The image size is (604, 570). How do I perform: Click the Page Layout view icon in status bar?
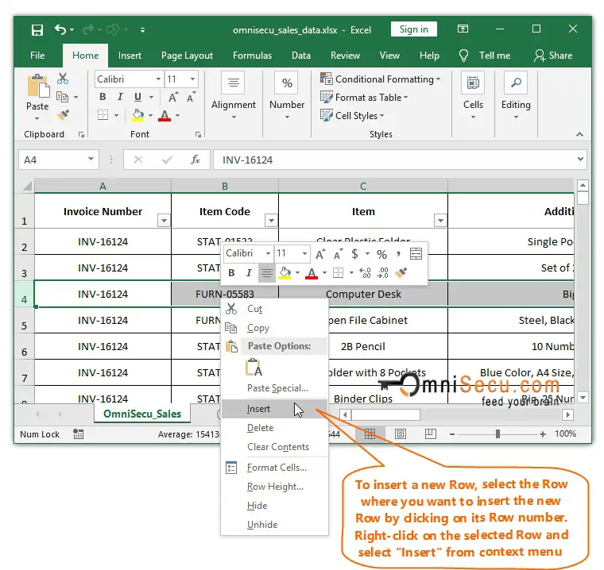401,434
